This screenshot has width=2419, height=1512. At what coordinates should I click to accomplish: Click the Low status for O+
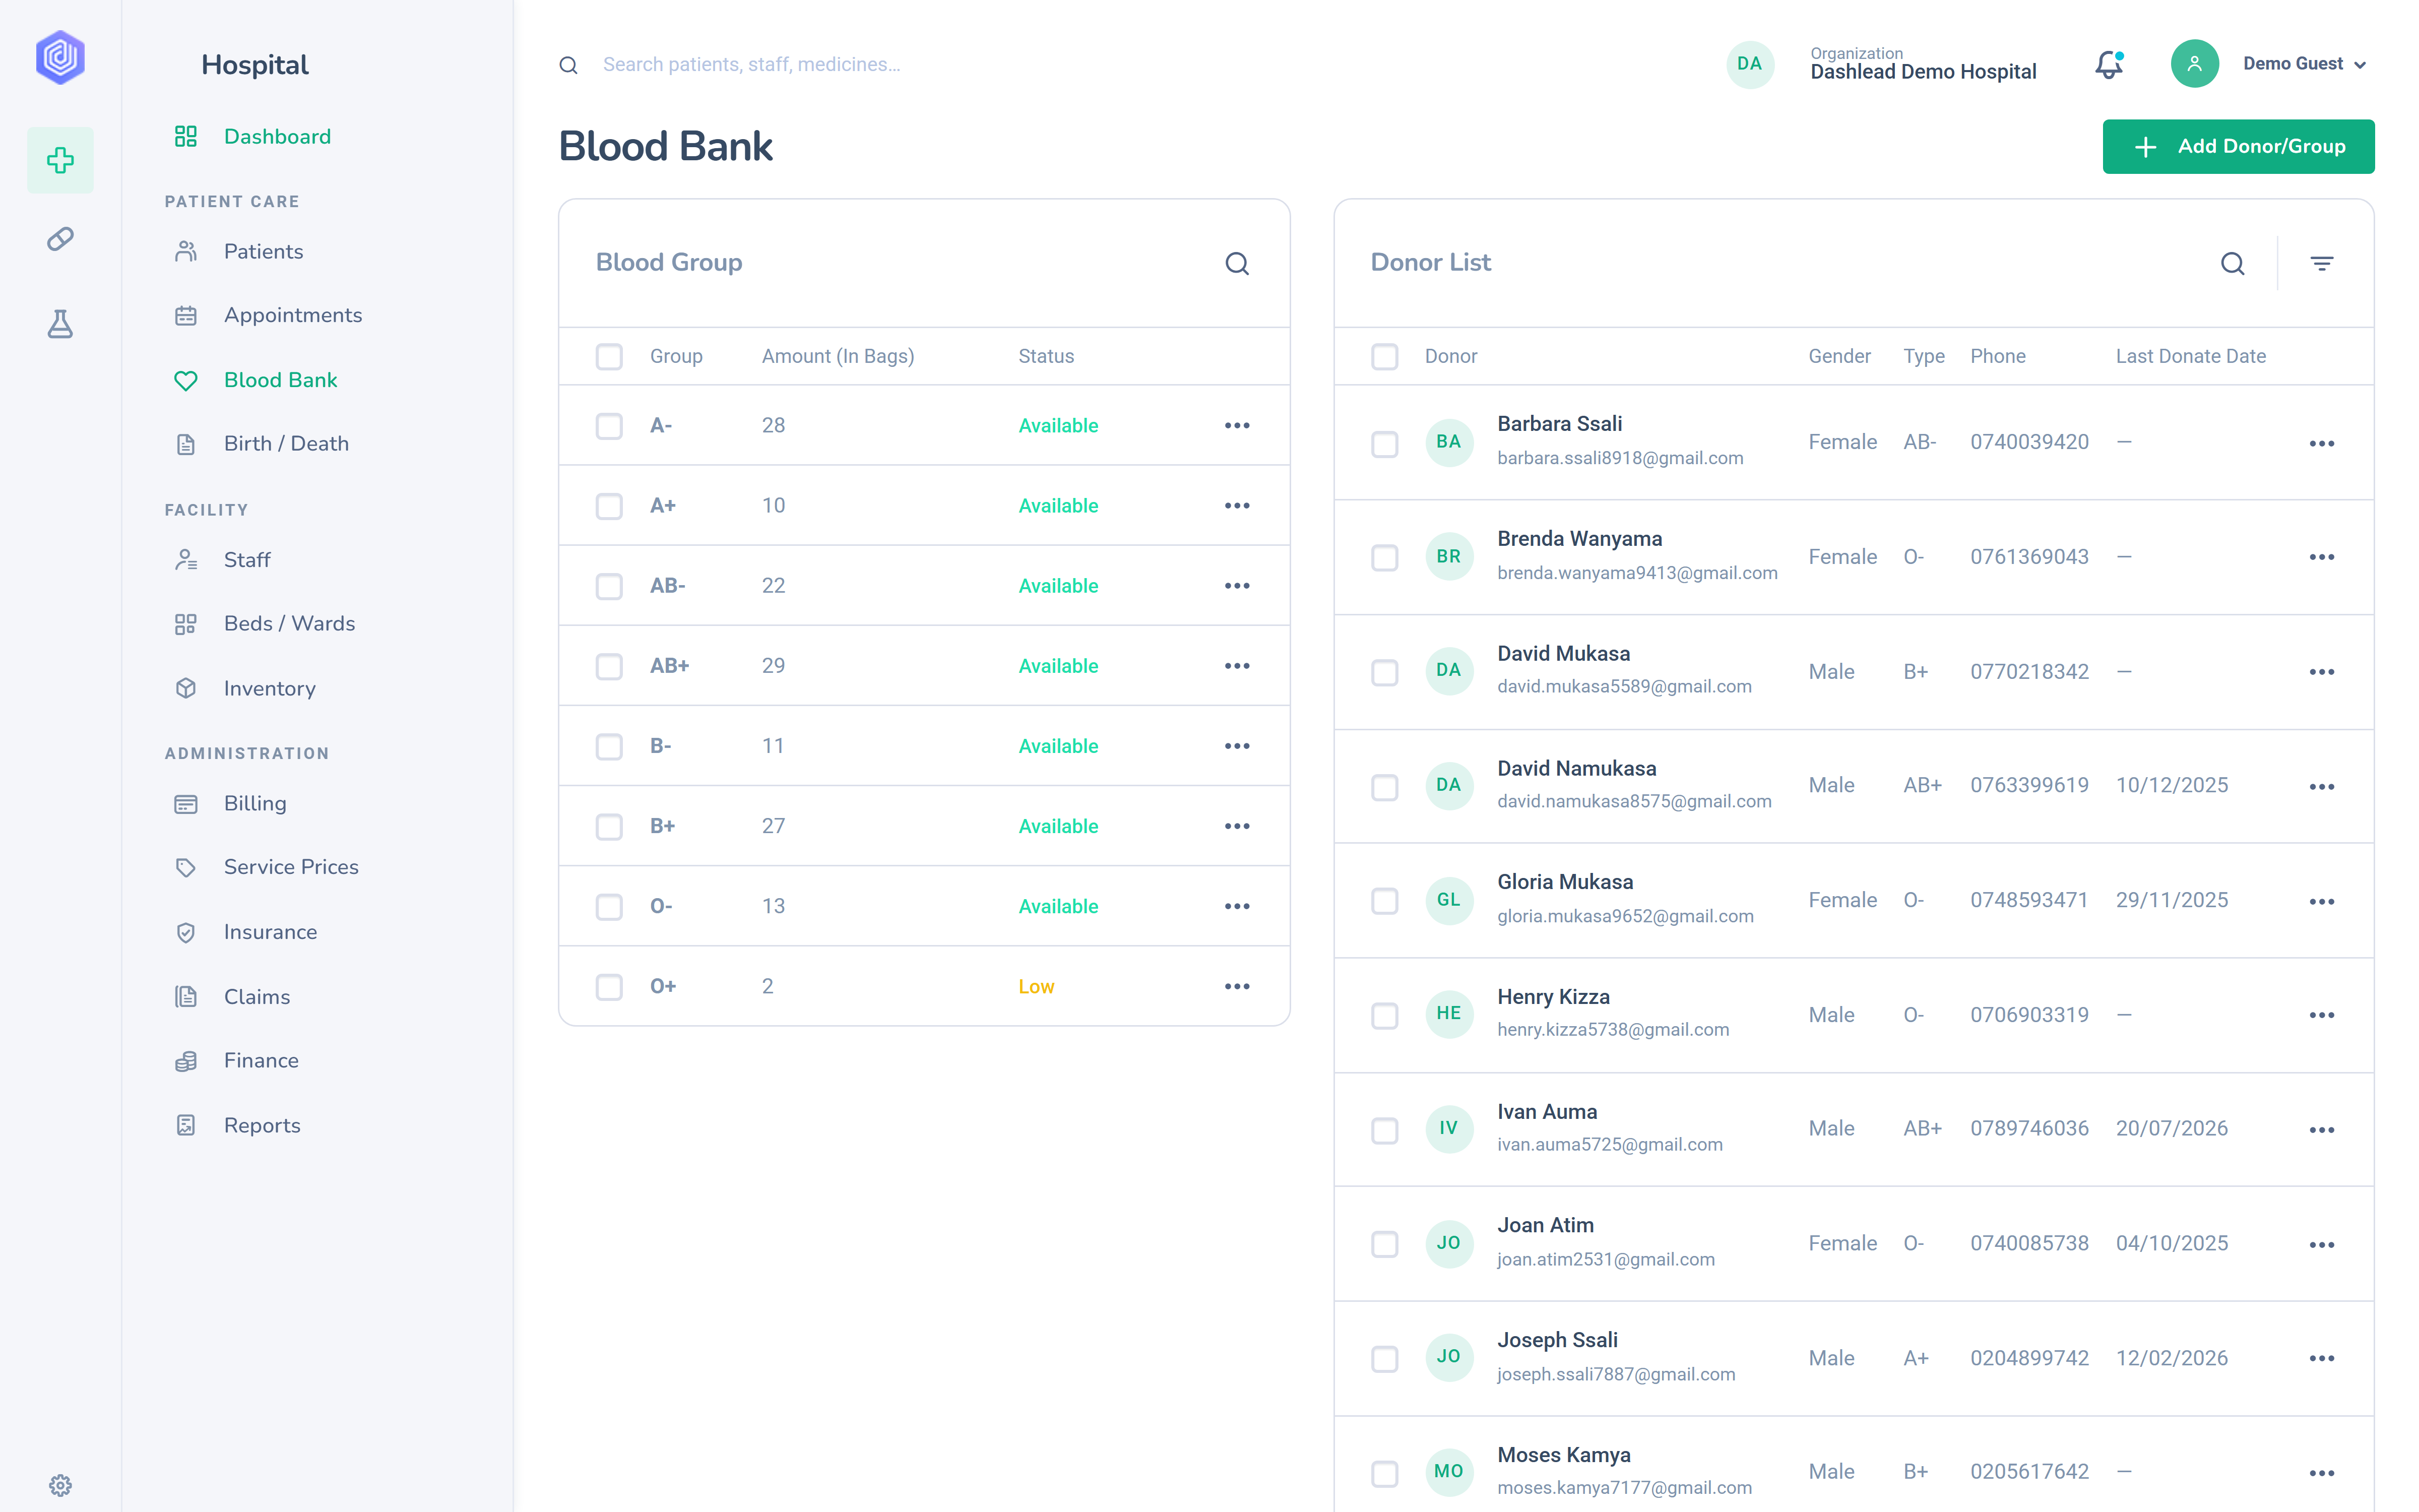point(1036,986)
